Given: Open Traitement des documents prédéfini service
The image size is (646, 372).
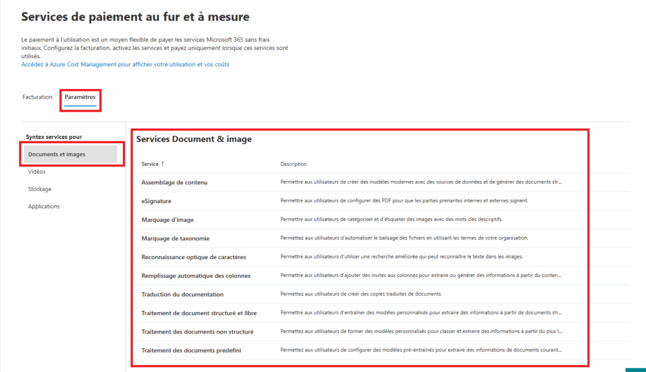Looking at the screenshot, I should click(191, 350).
